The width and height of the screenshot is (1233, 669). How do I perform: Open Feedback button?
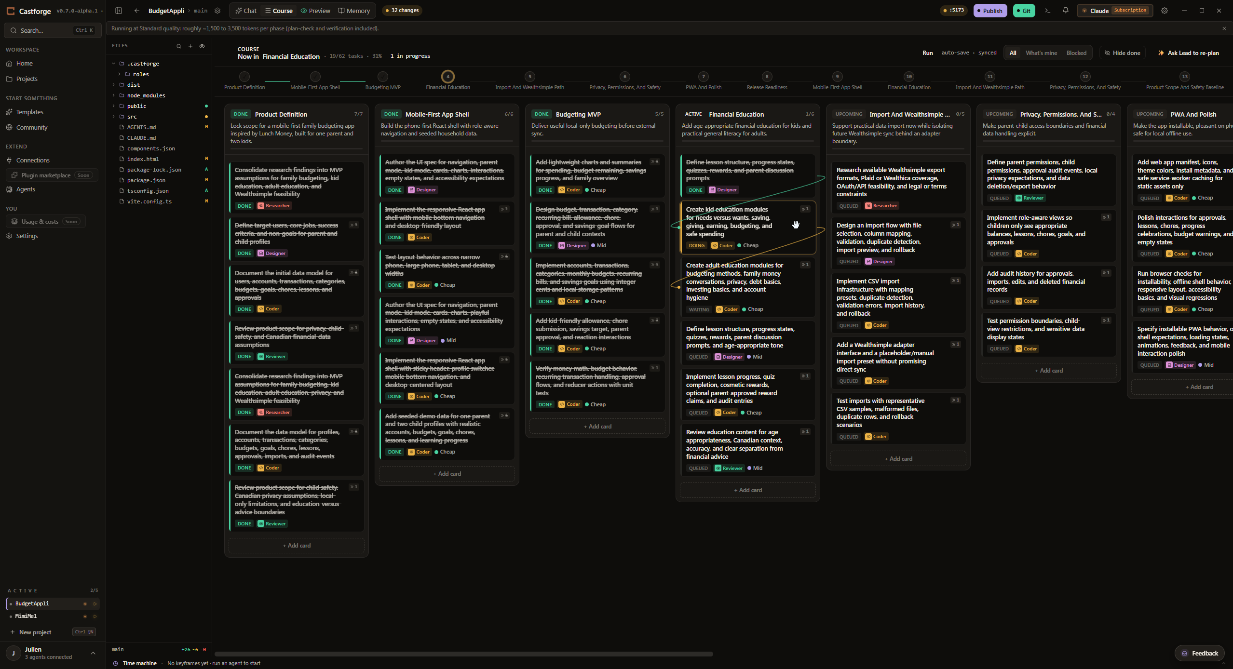[x=1199, y=654]
